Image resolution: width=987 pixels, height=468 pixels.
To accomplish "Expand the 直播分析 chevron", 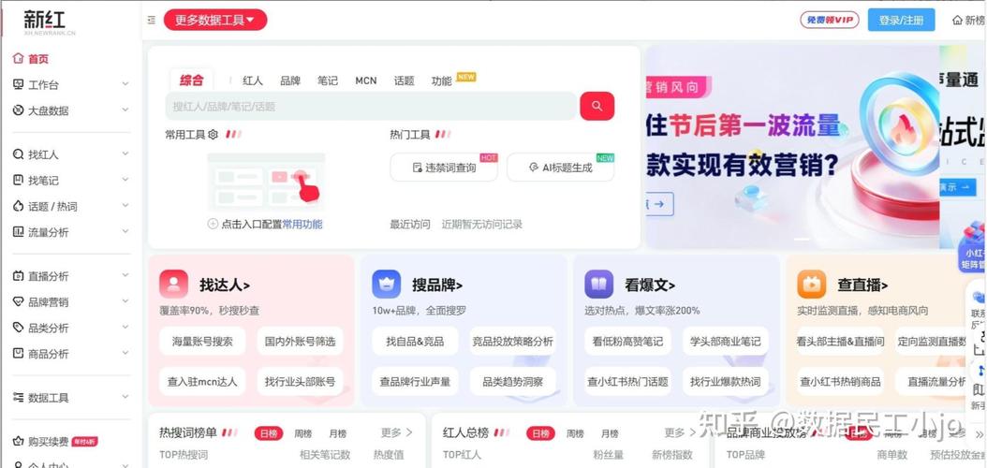I will 125,275.
